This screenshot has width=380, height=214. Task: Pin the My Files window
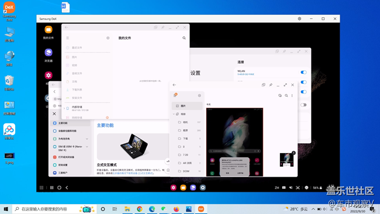point(163,27)
